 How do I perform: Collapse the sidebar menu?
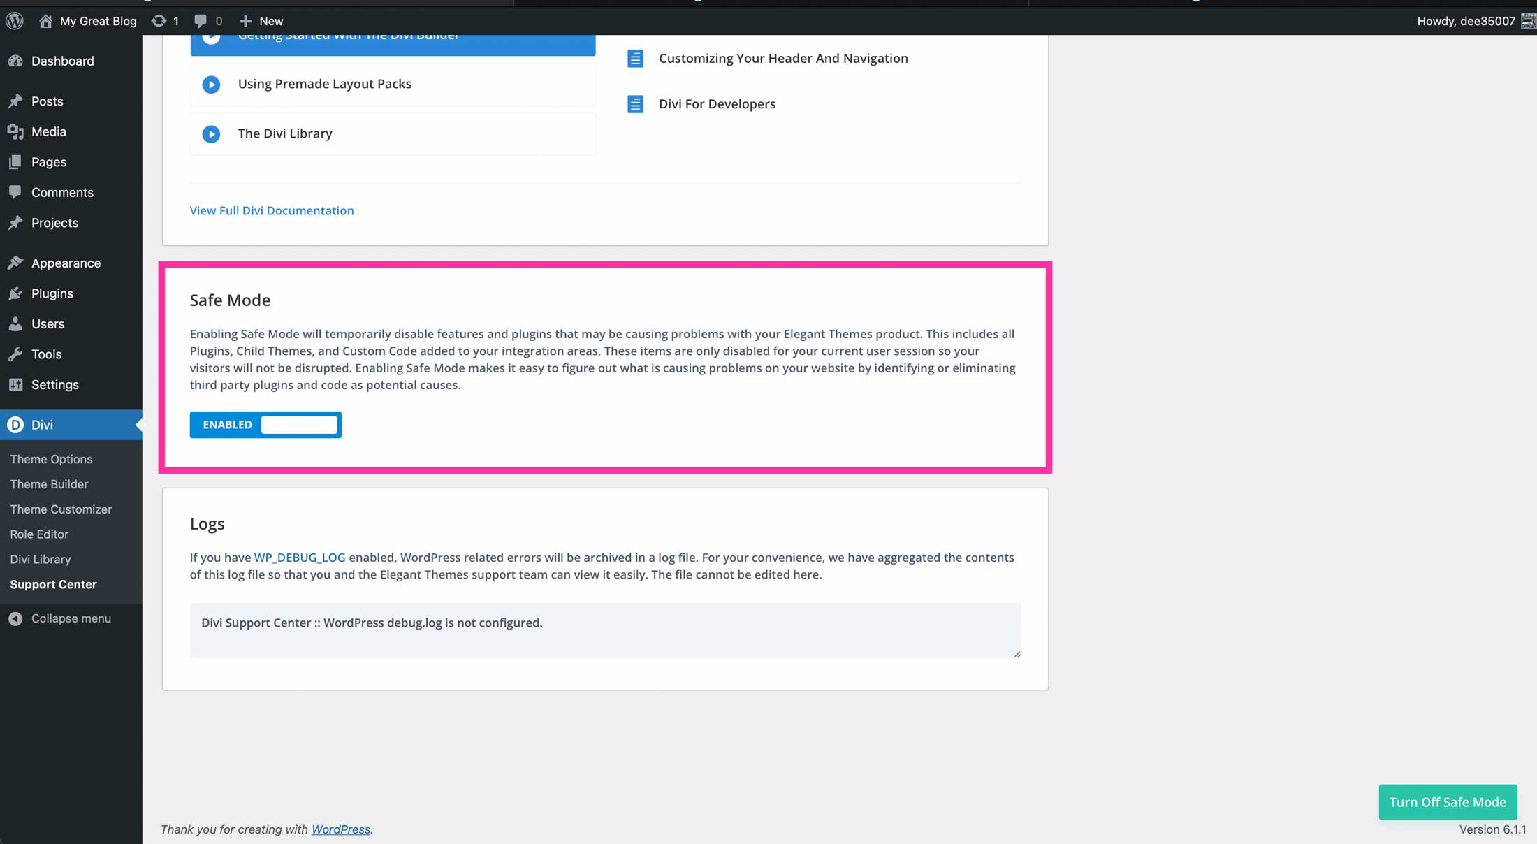point(70,618)
